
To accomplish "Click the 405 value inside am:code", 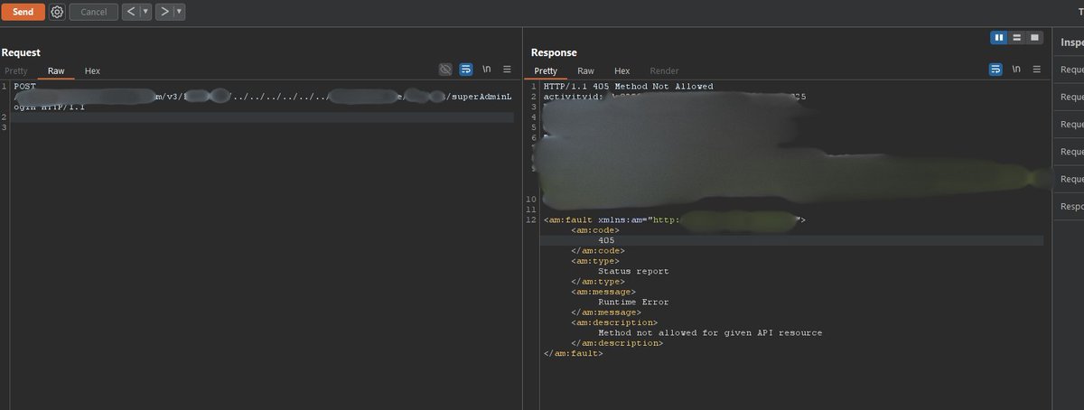I will [x=606, y=240].
